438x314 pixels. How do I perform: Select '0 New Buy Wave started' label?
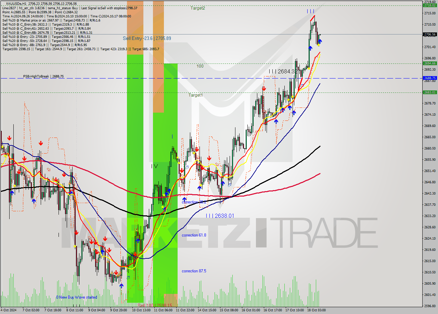tap(77, 297)
